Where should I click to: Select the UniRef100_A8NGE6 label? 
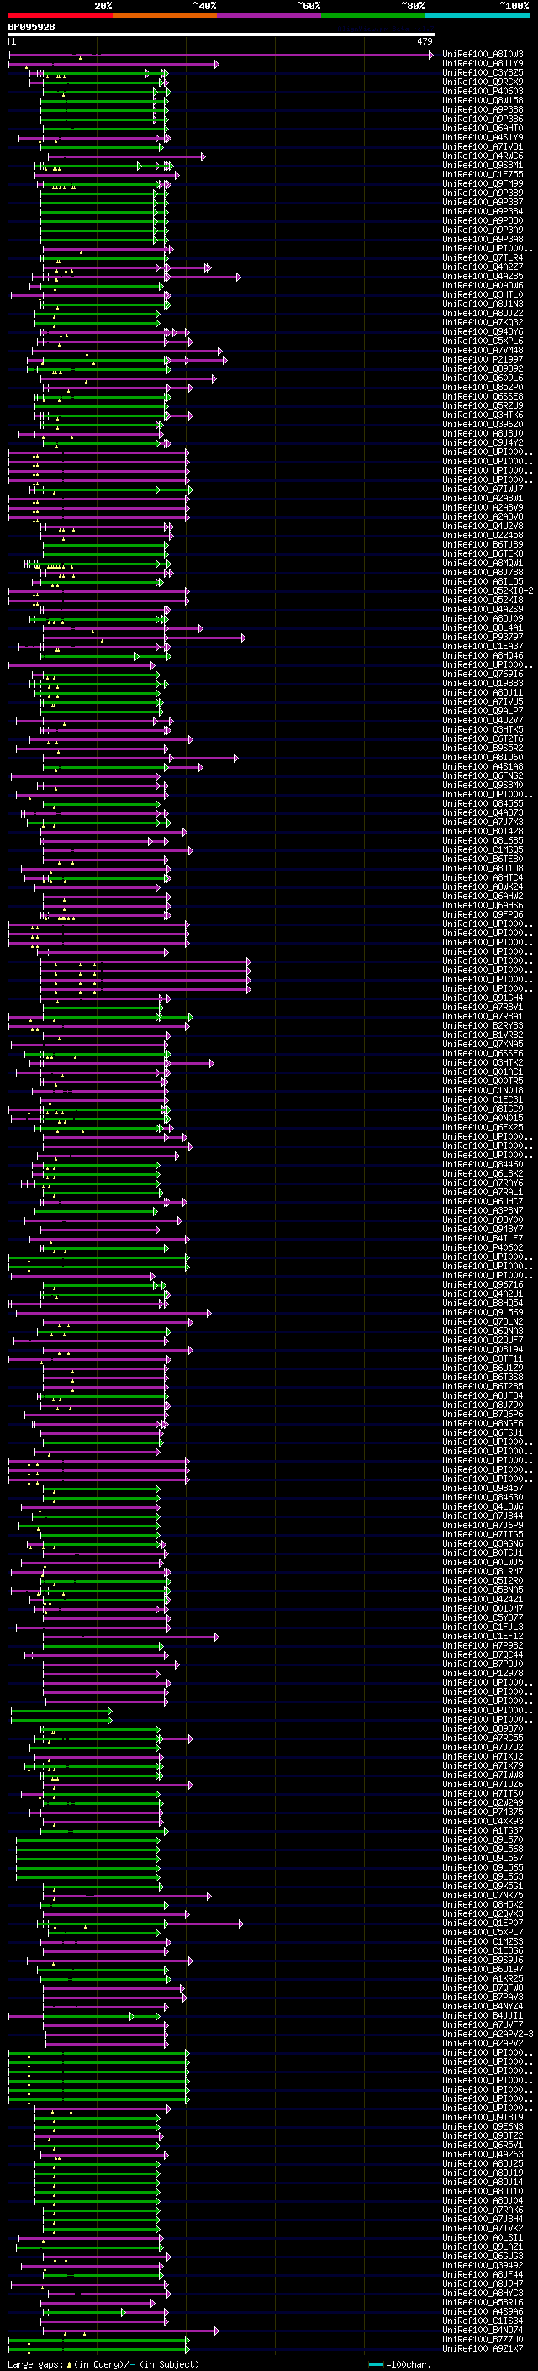[x=483, y=1423]
